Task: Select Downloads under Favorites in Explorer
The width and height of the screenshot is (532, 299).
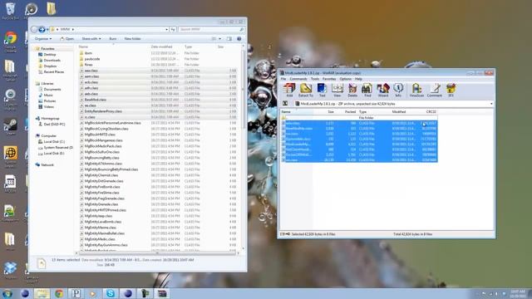Action: click(52, 61)
